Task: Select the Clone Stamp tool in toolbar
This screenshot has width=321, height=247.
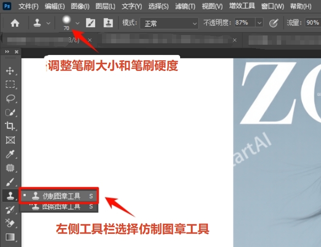Action: (x=10, y=195)
